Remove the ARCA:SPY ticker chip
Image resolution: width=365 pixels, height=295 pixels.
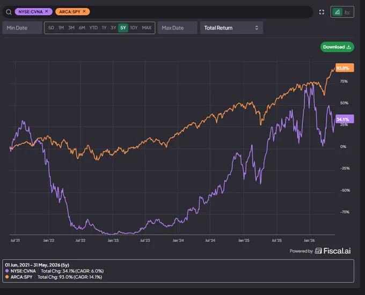coord(84,11)
